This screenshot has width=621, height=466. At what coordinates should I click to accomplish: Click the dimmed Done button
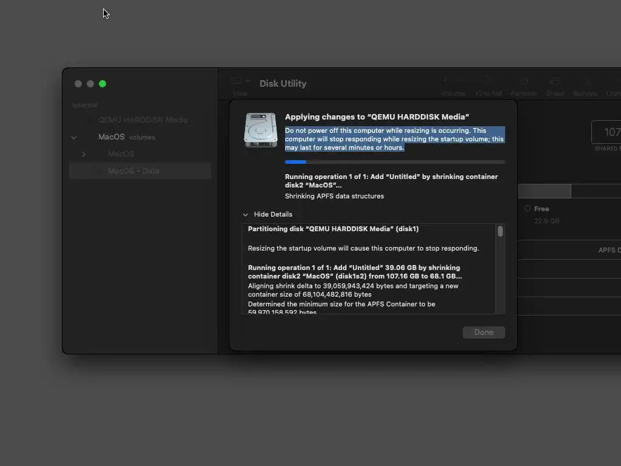click(483, 333)
